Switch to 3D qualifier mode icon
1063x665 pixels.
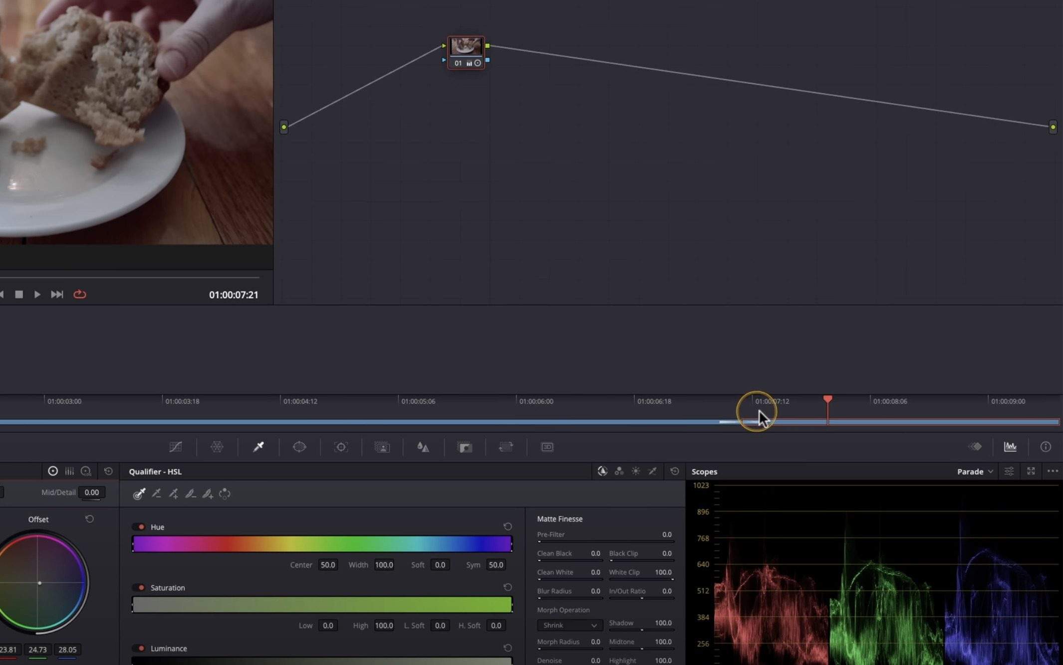coord(652,471)
